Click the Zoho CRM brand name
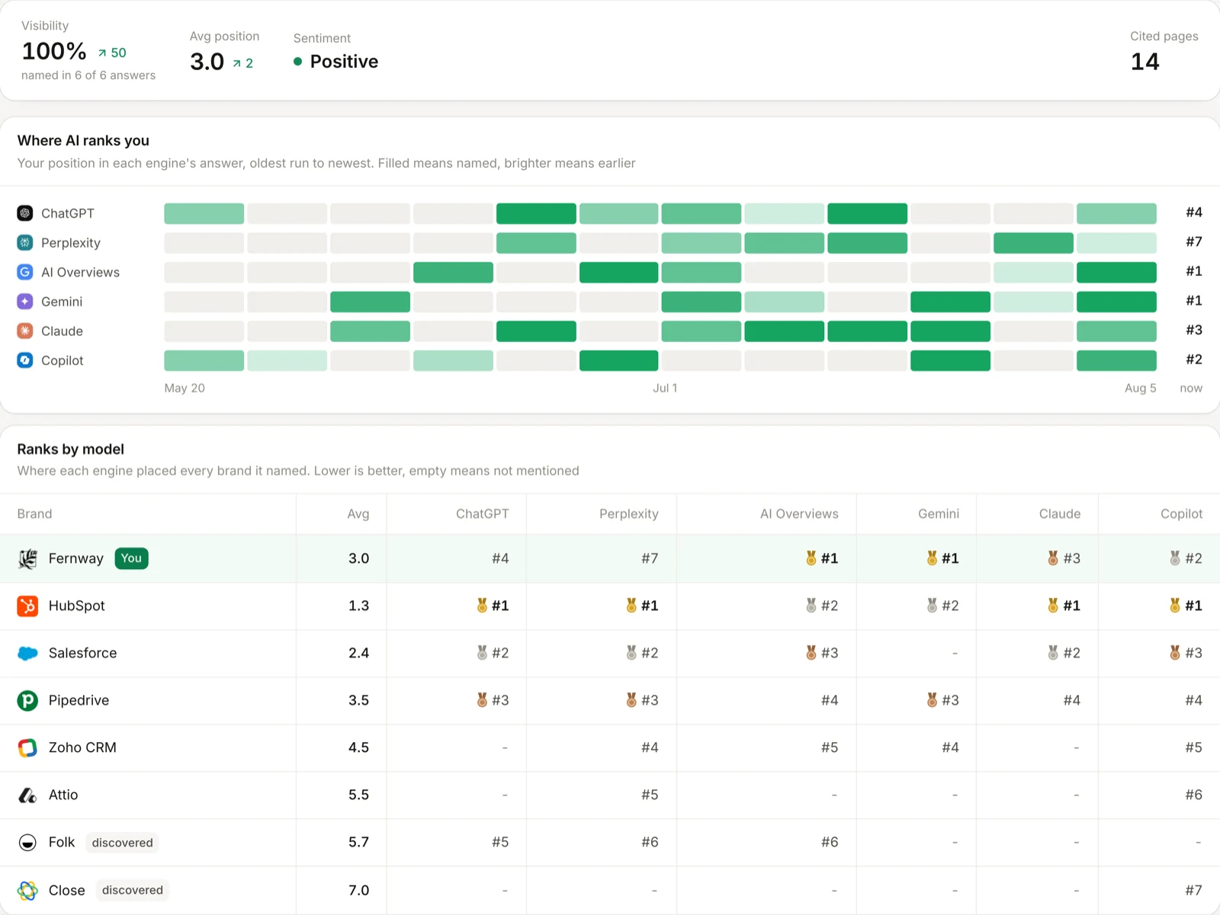The height and width of the screenshot is (915, 1220). coord(82,747)
